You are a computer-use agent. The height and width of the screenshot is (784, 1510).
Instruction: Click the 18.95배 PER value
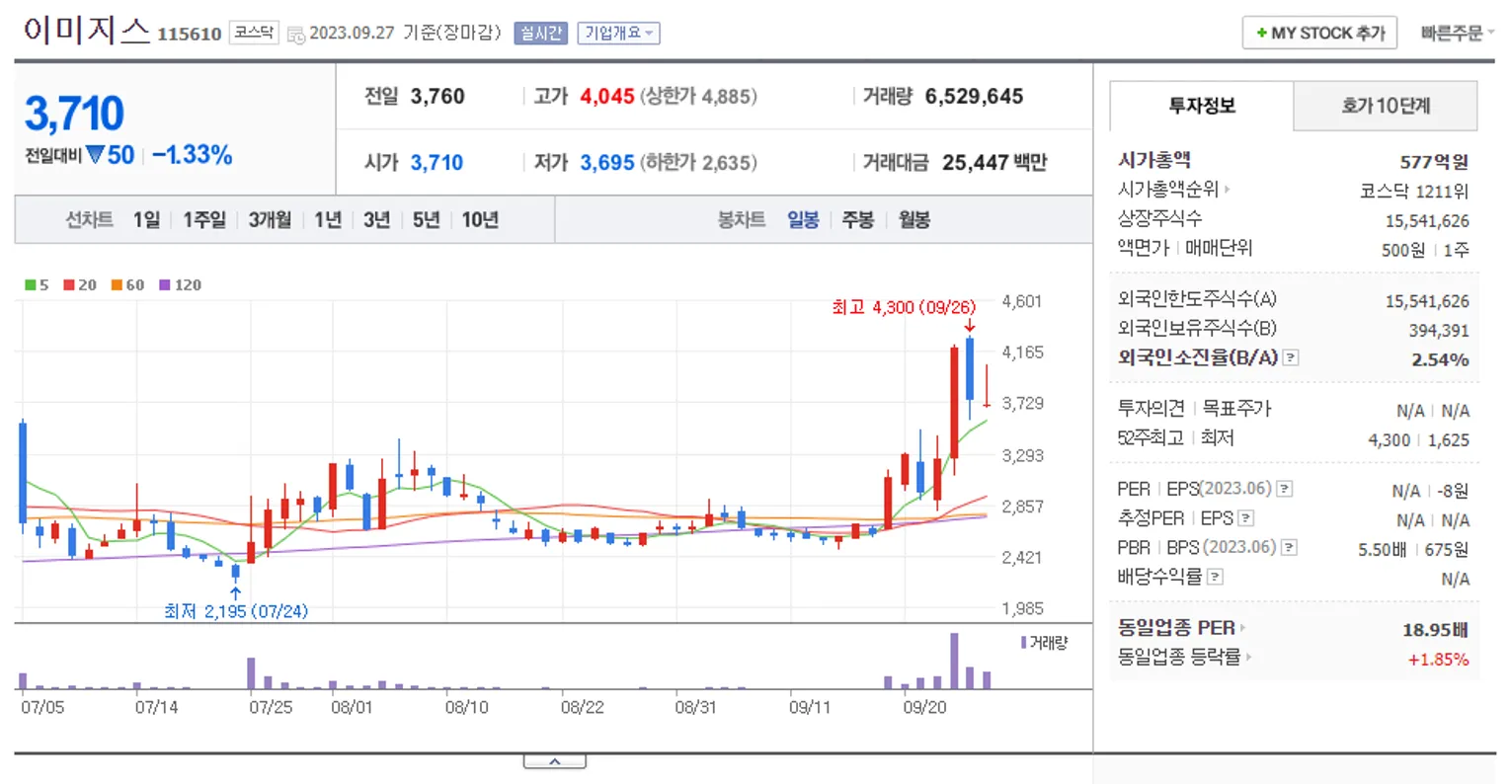coord(1435,630)
